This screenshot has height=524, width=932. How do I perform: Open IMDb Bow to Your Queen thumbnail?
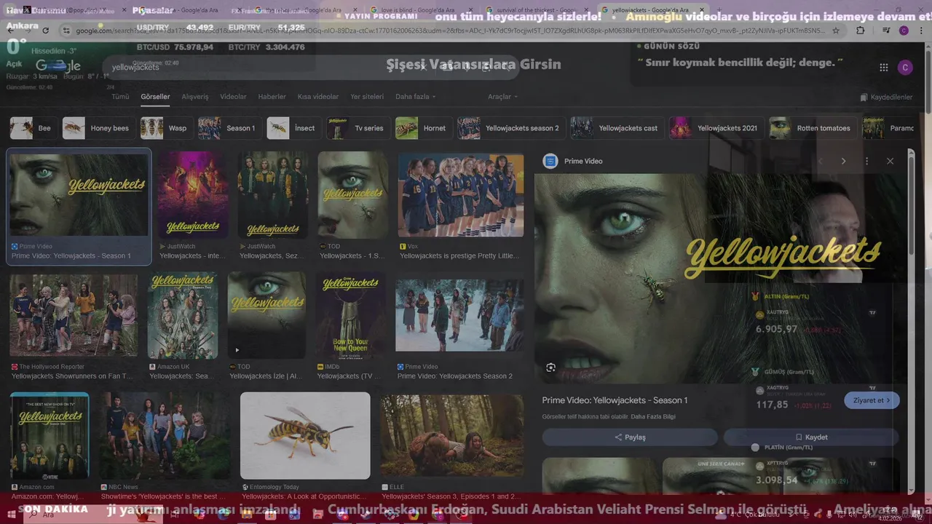click(x=351, y=315)
